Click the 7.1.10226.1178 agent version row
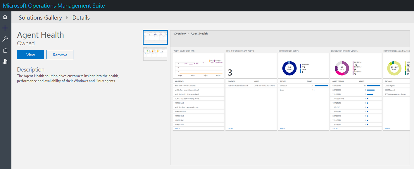 [356, 99]
